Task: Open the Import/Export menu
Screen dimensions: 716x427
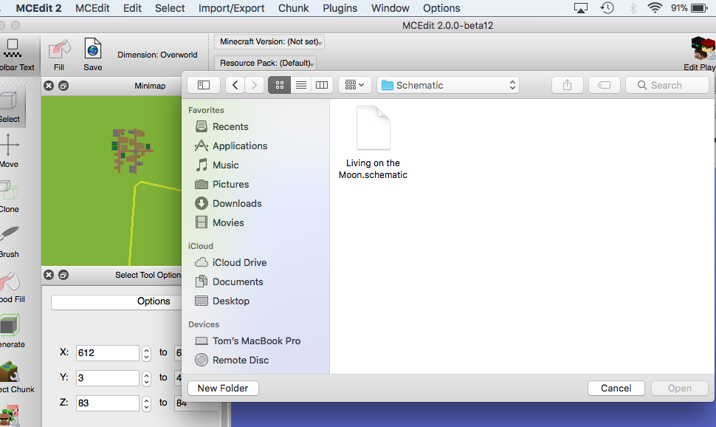Action: pyautogui.click(x=232, y=8)
